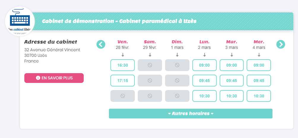The height and width of the screenshot is (138, 298).
Task: Click the previous days arrow icon
Action: [x=101, y=44]
